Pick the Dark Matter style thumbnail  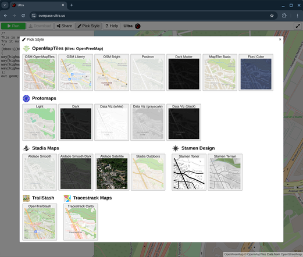coord(184,72)
